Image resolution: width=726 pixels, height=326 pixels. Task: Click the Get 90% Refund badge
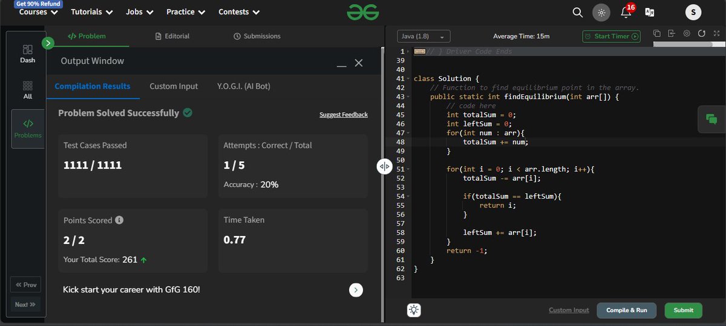[38, 4]
